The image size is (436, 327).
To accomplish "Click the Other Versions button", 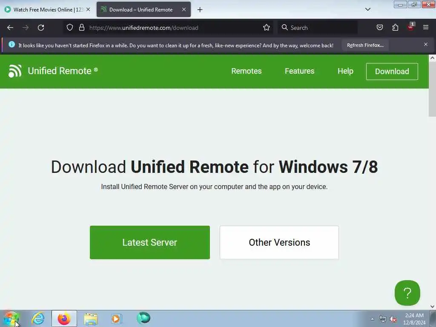I will click(x=279, y=242).
